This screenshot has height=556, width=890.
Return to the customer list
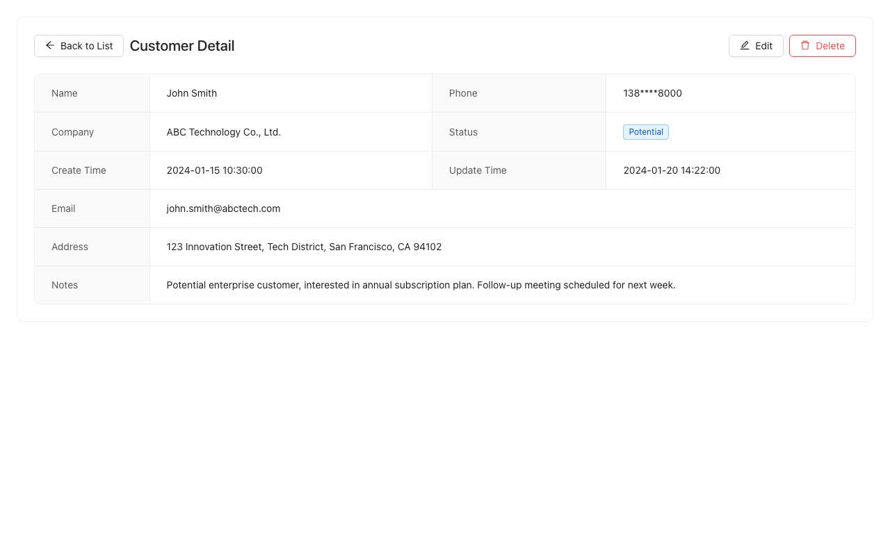tap(79, 45)
